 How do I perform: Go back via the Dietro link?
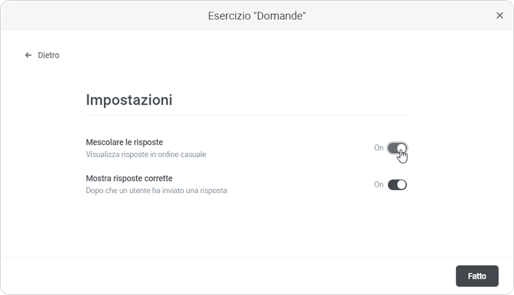coord(48,55)
